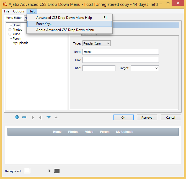The image size is (186, 179).
Task: Close the Help menu in menu bar
Action: pos(32,11)
